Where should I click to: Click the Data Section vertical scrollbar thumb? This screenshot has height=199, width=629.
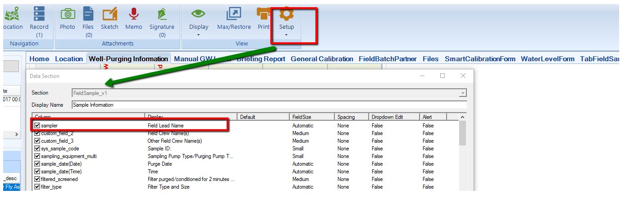pos(463,133)
